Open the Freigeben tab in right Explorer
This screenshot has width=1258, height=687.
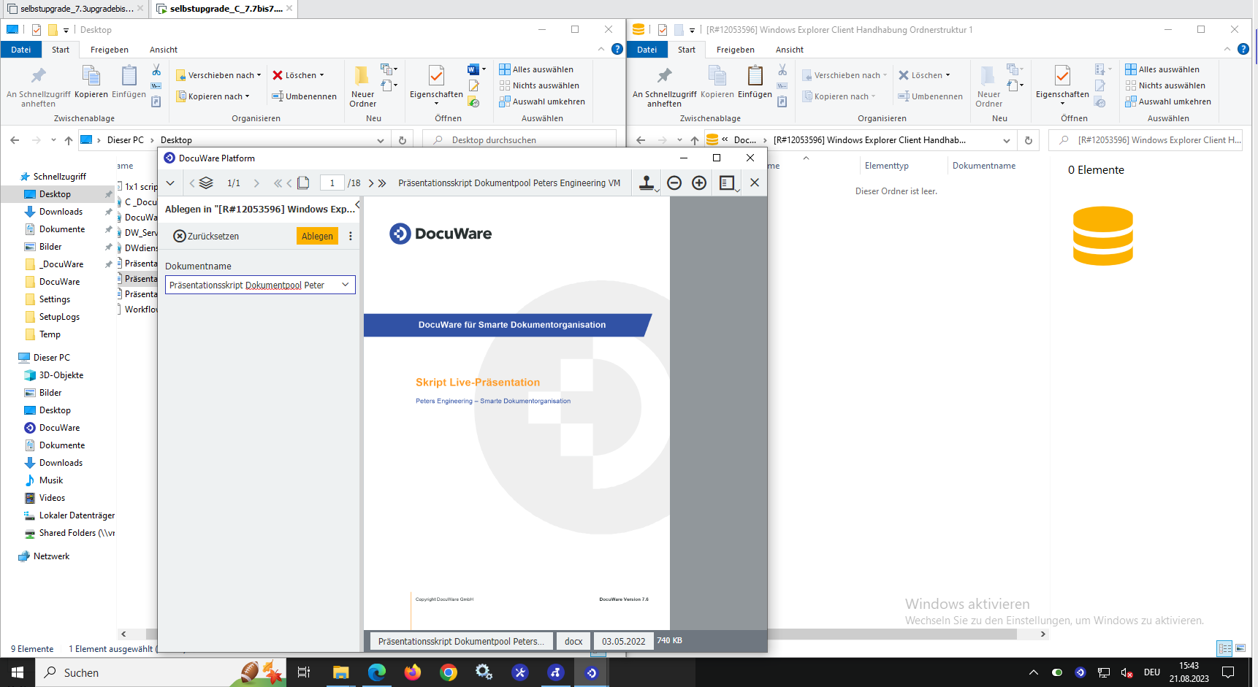735,50
